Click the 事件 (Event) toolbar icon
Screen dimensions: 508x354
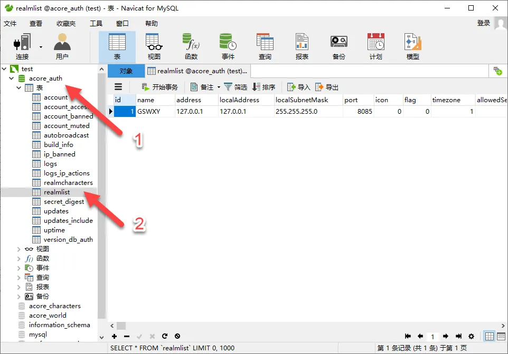[228, 47]
